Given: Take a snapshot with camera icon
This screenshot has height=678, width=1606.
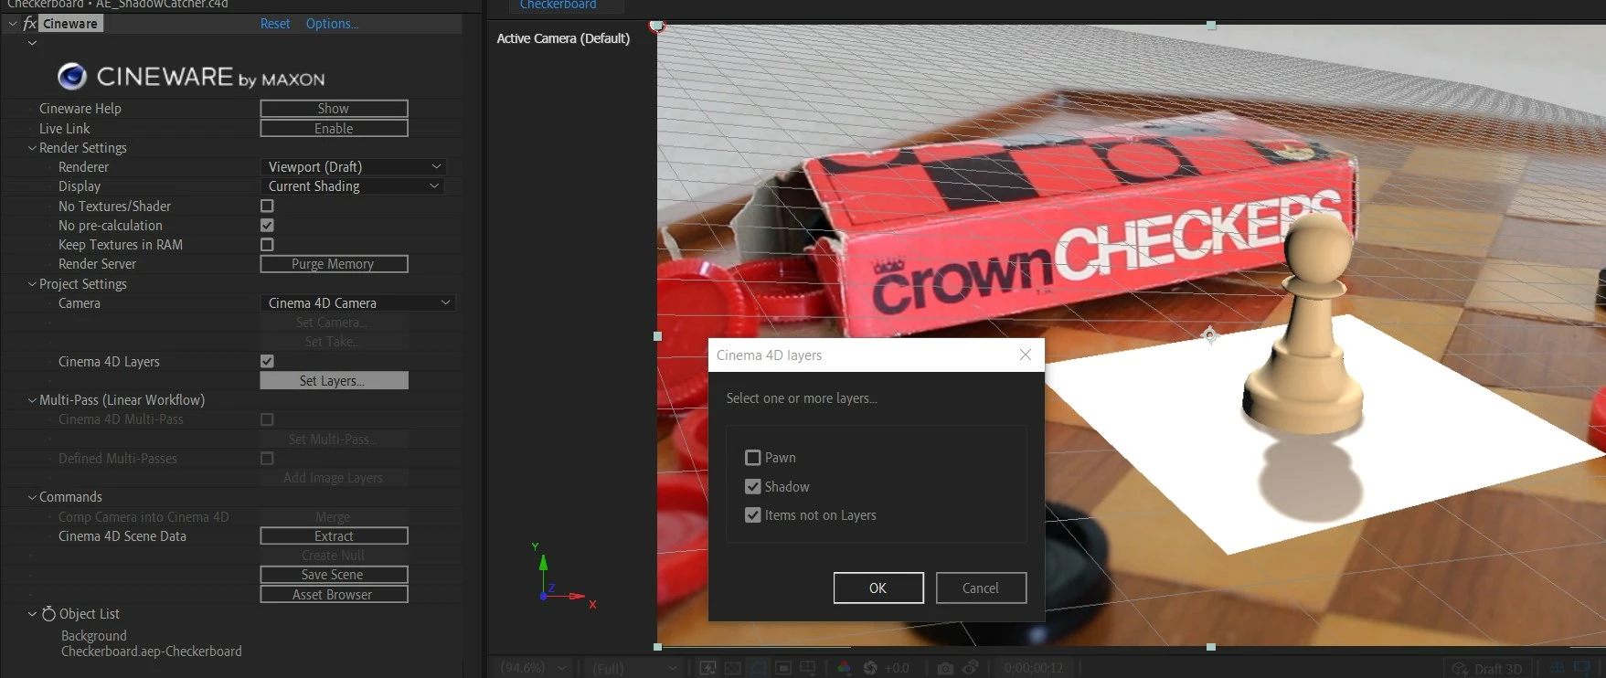Looking at the screenshot, I should [x=945, y=668].
